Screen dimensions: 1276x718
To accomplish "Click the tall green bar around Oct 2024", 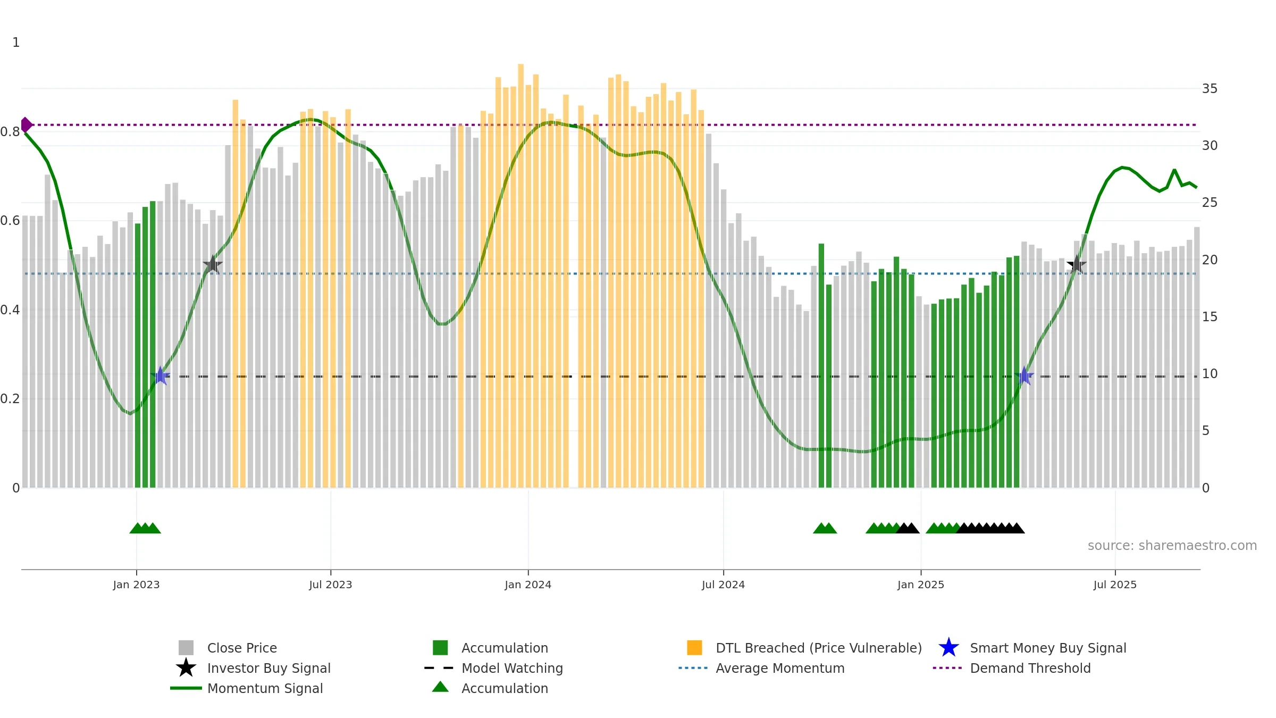I will tap(821, 365).
